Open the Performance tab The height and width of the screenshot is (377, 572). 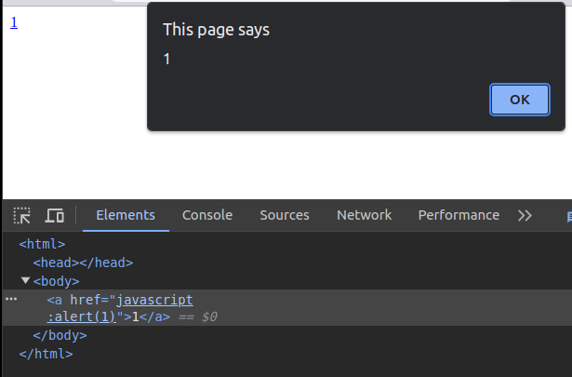pos(459,215)
